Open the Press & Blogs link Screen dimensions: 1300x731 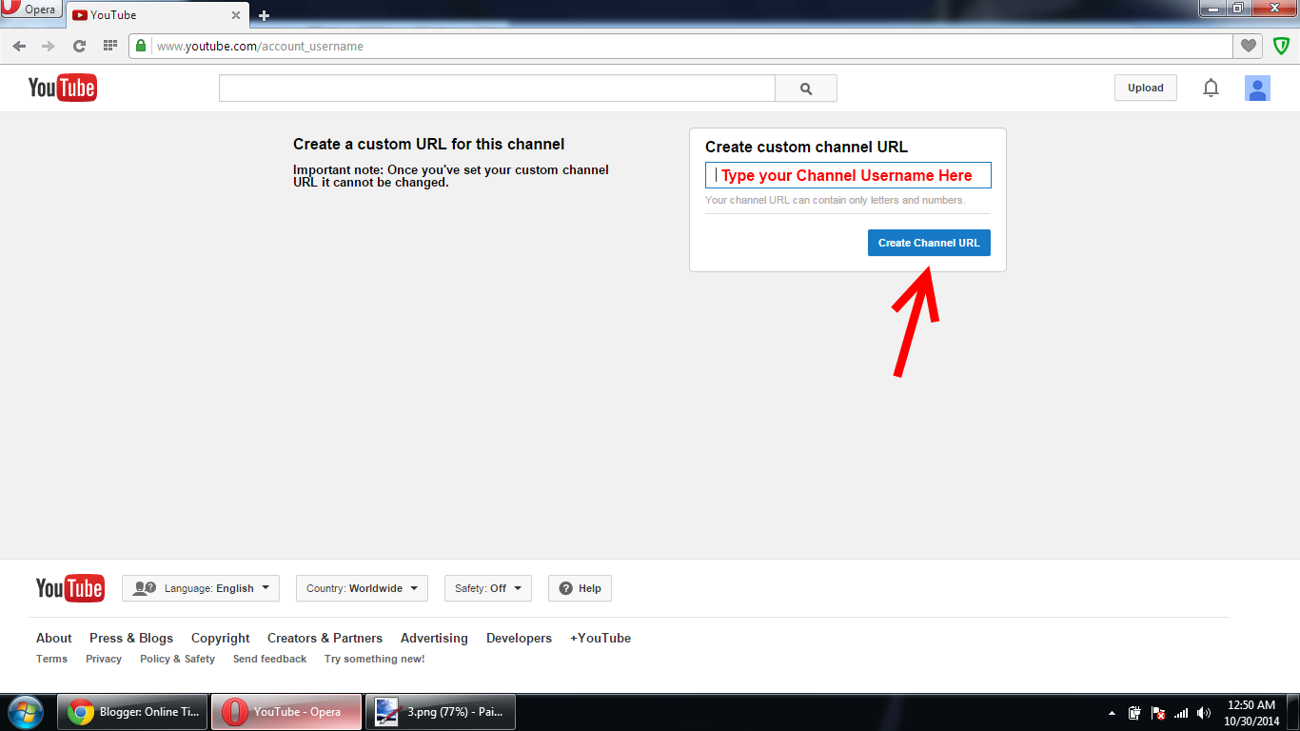pyautogui.click(x=131, y=638)
